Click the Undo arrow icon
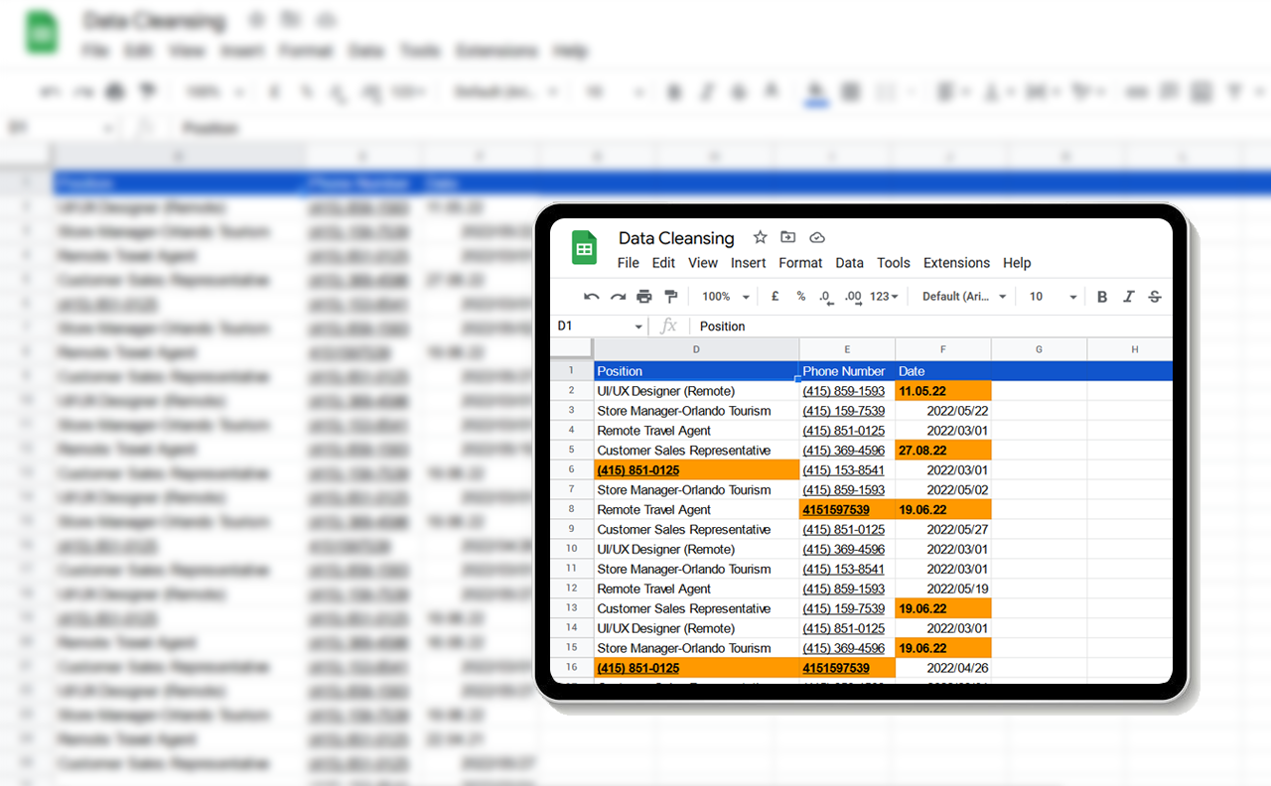 point(592,297)
